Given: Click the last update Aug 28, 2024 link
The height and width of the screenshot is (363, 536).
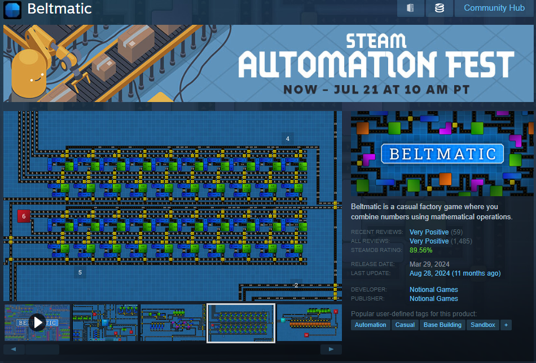Looking at the screenshot, I should coord(455,273).
